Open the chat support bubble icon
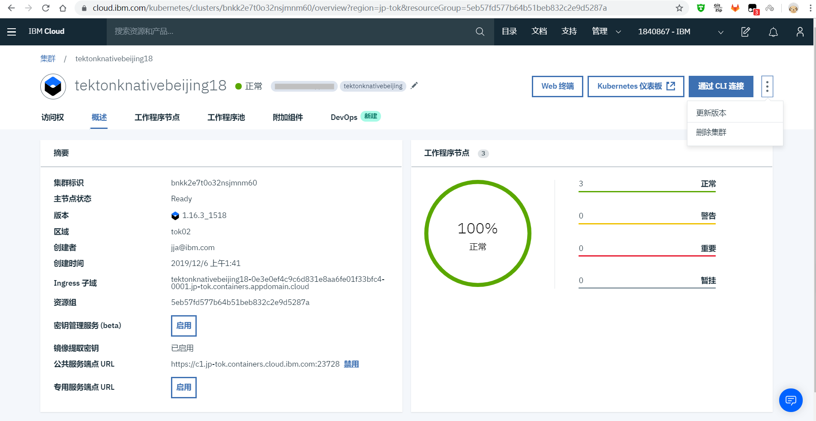This screenshot has height=421, width=816. tap(791, 400)
